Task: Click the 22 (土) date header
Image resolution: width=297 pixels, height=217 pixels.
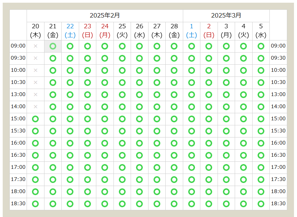Action: tap(70, 31)
